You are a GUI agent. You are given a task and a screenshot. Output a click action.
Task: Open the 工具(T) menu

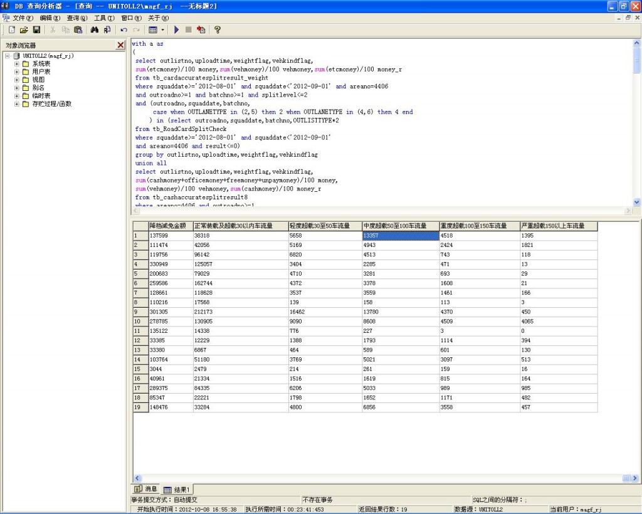[104, 18]
